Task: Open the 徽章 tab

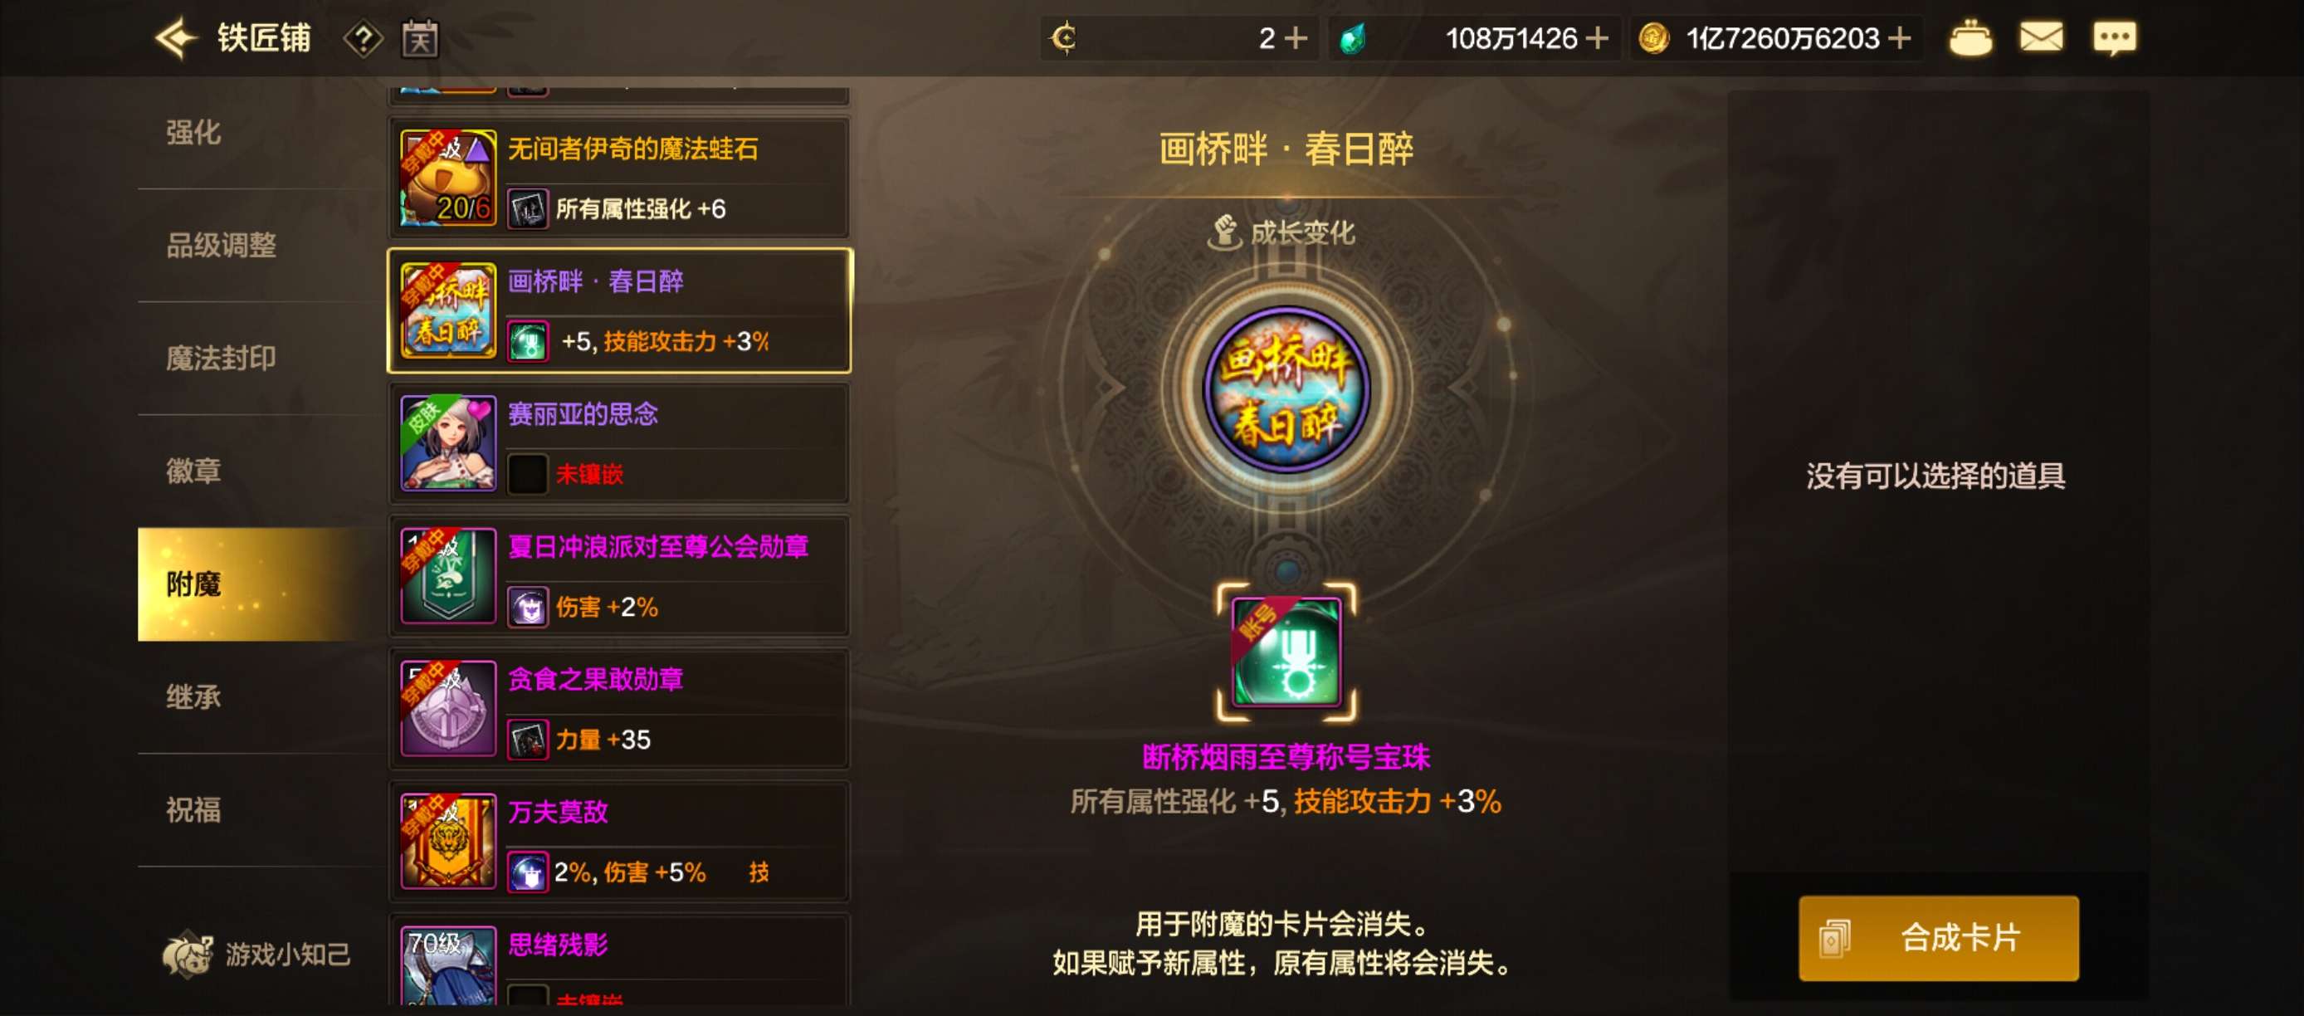Action: tap(193, 471)
